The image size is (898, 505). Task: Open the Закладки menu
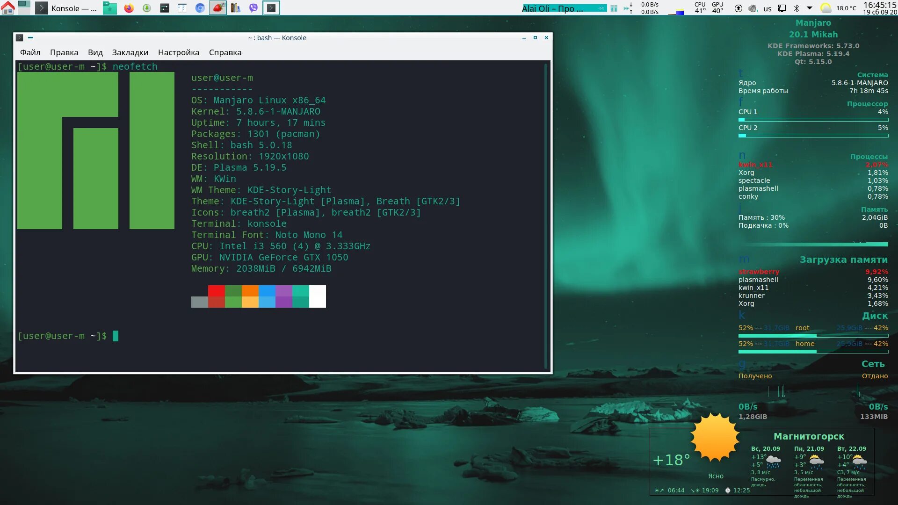tap(130, 52)
